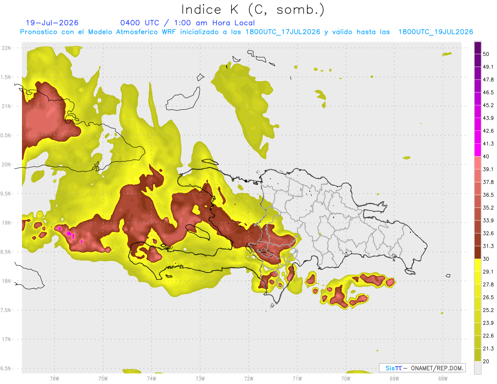Pick the grey swatch below the 20 label
The height and width of the screenshot is (384, 497).
pos(478,367)
